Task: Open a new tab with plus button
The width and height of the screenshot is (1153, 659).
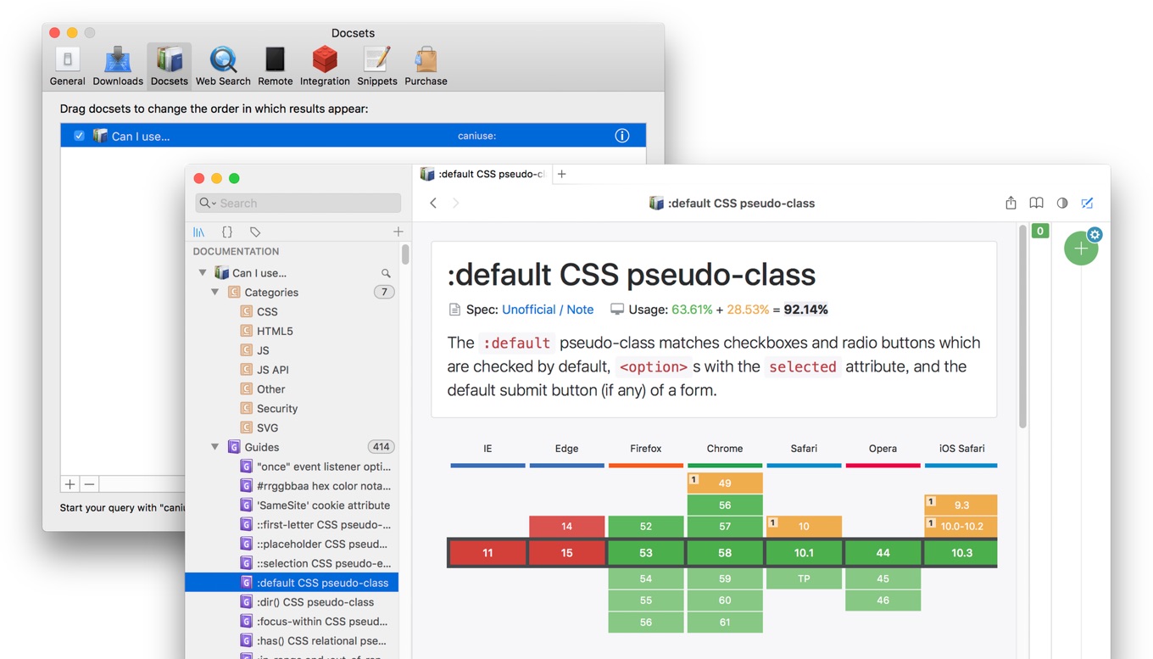Action: tap(561, 174)
